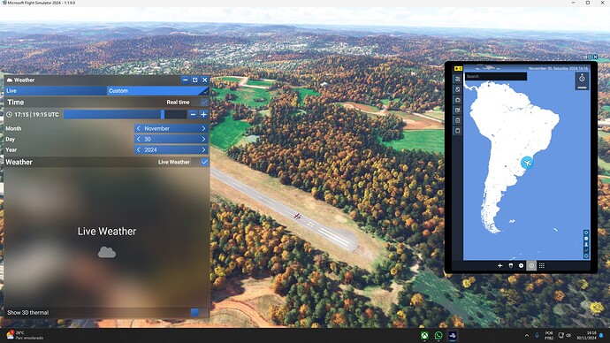
Task: Increase time with the plus button
Action: pos(203,115)
